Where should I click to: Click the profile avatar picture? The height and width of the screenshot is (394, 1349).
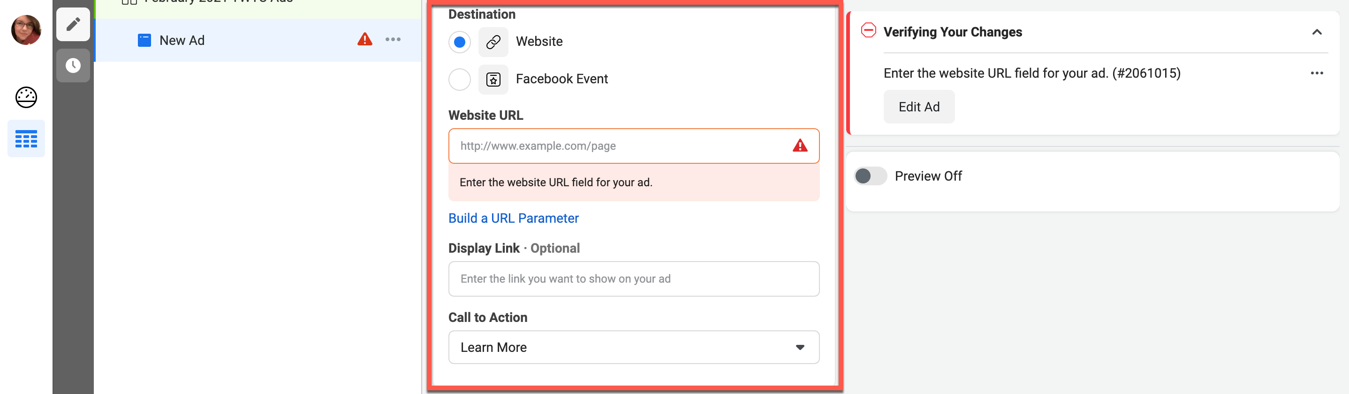click(x=26, y=30)
